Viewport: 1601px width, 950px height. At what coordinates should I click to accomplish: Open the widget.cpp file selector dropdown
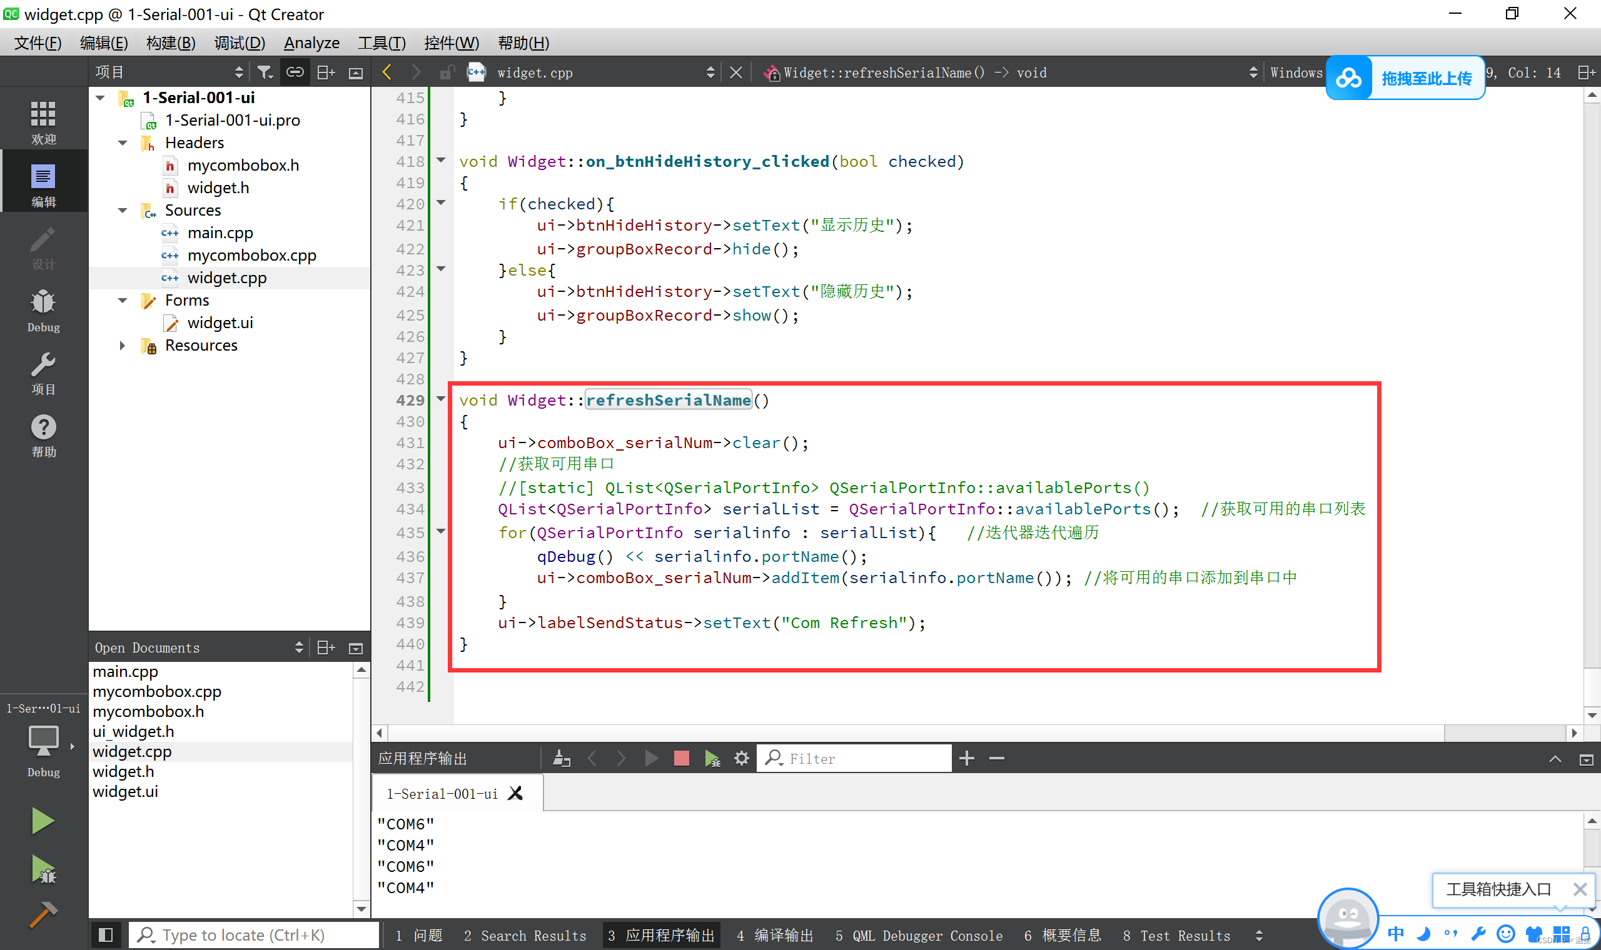tap(710, 72)
